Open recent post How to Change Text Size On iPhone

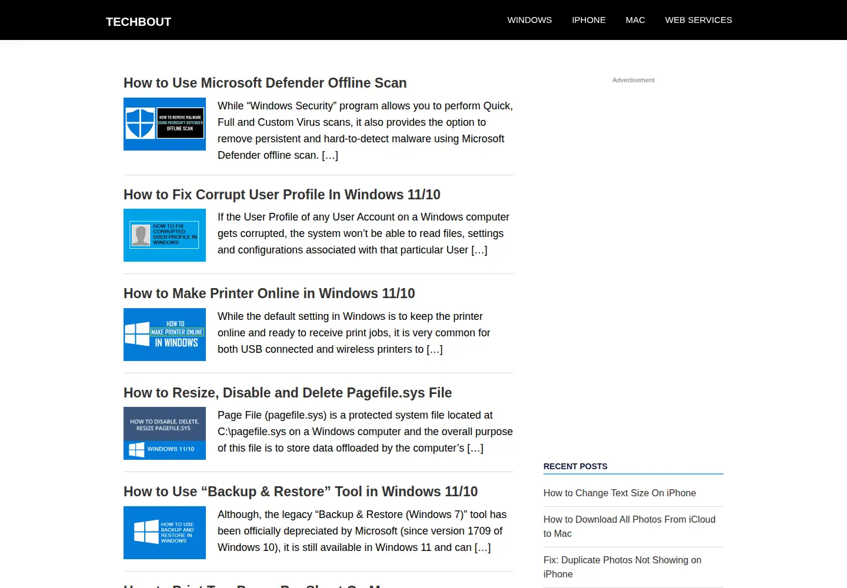pyautogui.click(x=619, y=493)
